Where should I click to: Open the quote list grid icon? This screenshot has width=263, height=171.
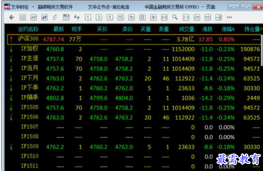[23, 17]
